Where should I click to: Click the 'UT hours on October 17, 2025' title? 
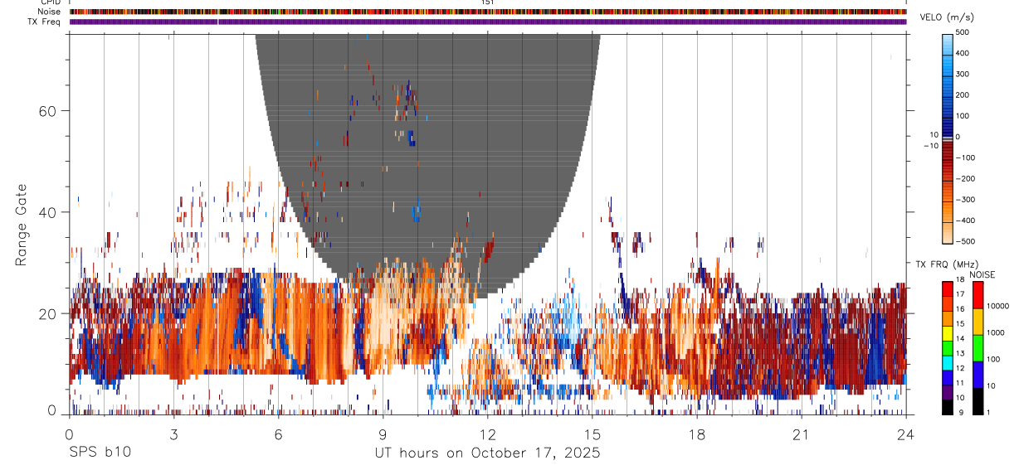tap(487, 453)
